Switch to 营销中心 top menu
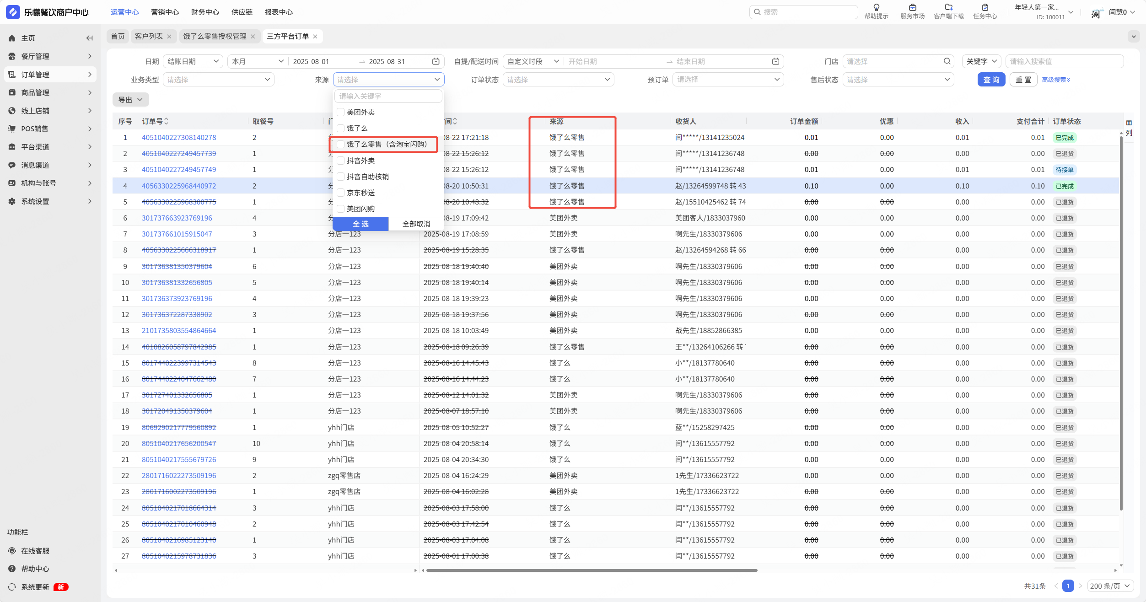The width and height of the screenshot is (1146, 602). pos(165,12)
